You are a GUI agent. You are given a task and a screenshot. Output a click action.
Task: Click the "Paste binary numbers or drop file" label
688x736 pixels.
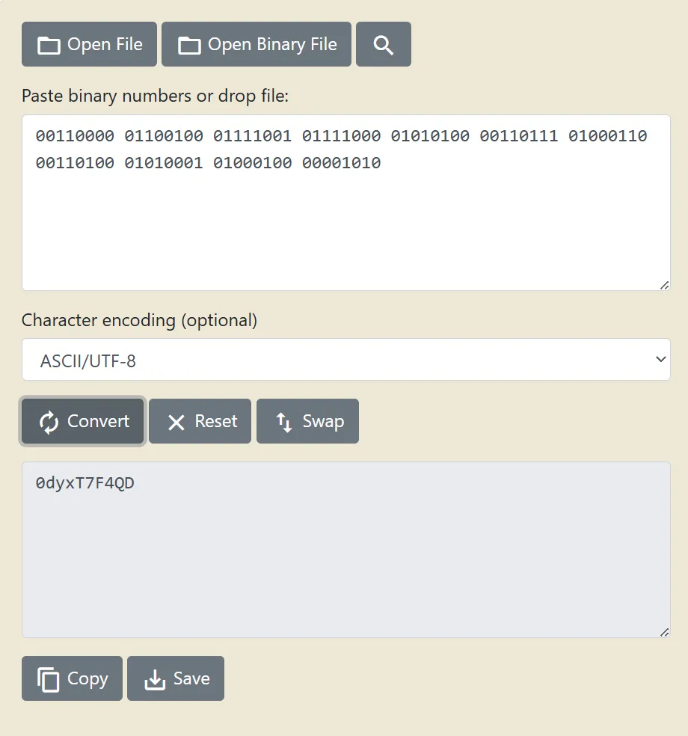click(155, 96)
